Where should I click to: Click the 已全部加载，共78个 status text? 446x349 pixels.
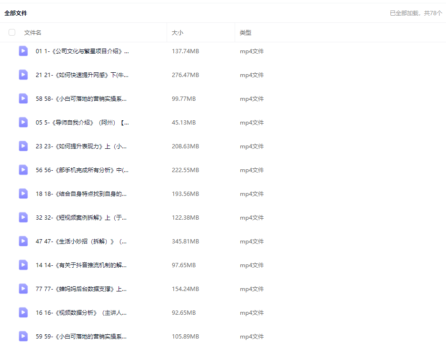click(416, 13)
